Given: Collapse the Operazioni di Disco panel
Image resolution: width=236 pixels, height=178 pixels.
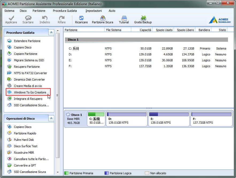Looking at the screenshot, I should 51,118.
